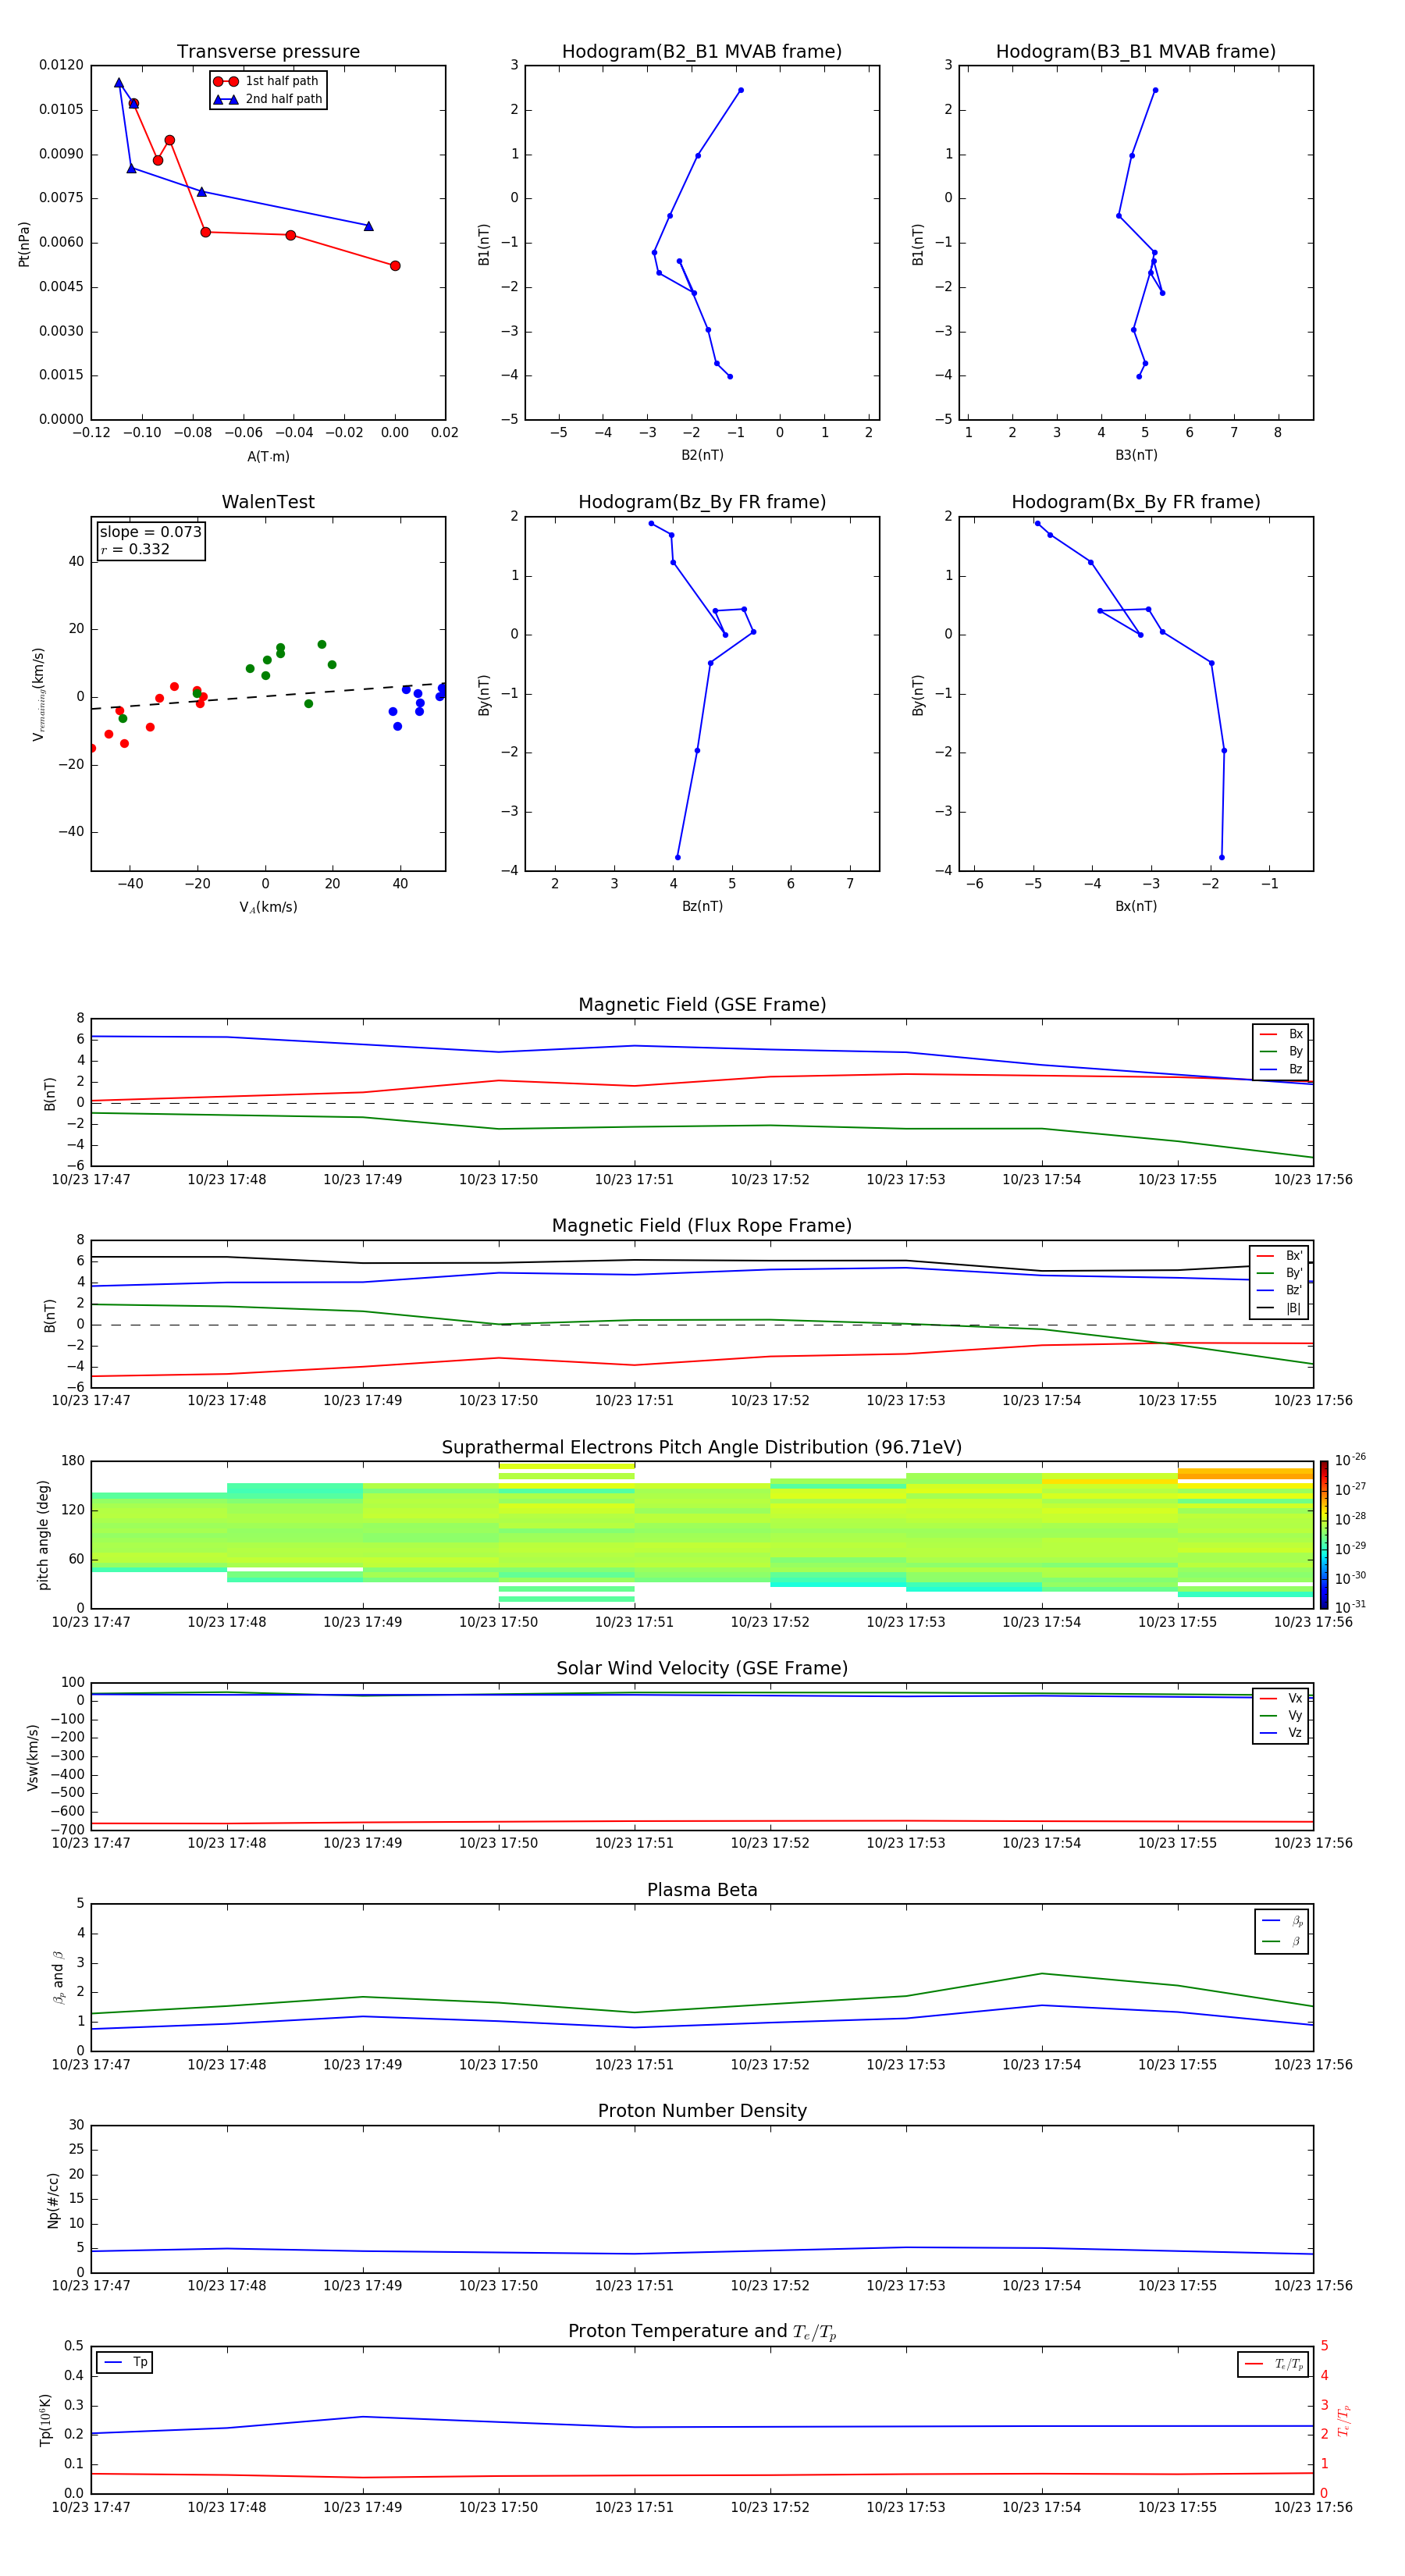Click the 'Proton Number Density' title
Screen dimensions: 1405x2576
pos(702,2111)
